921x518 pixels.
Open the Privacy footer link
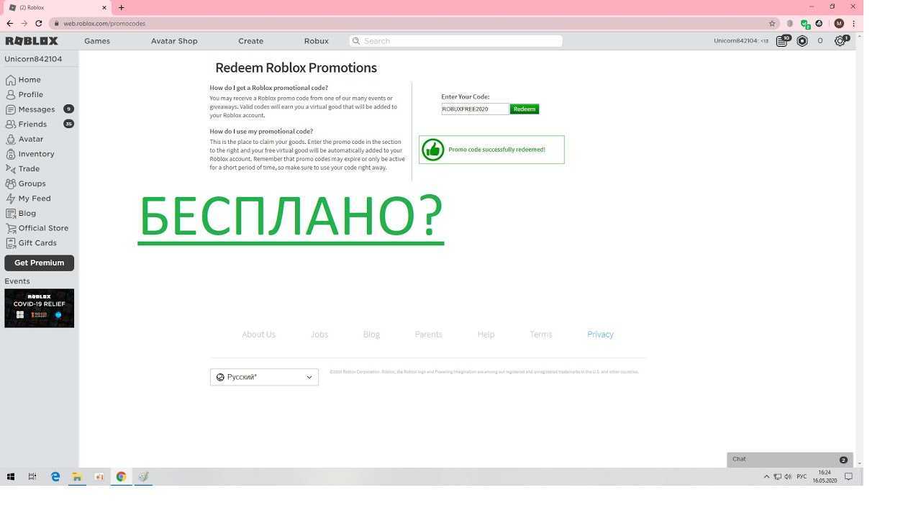600,335
